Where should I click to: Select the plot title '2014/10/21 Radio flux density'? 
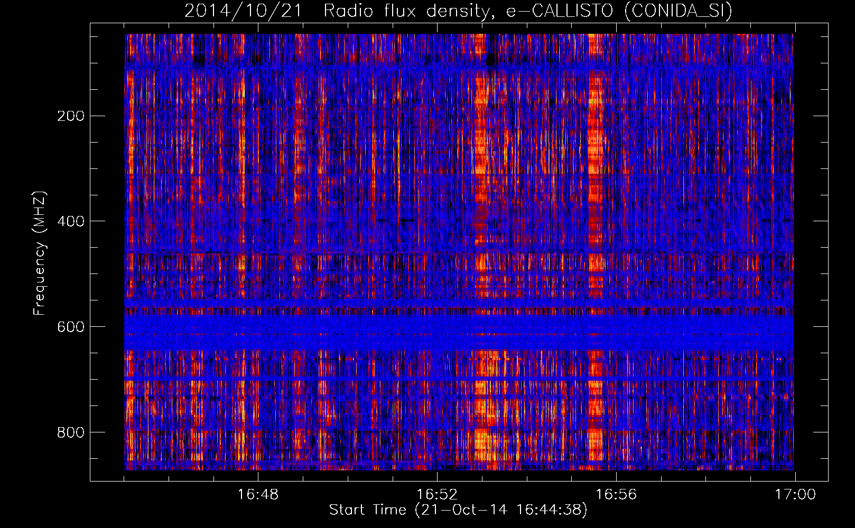(x=458, y=11)
